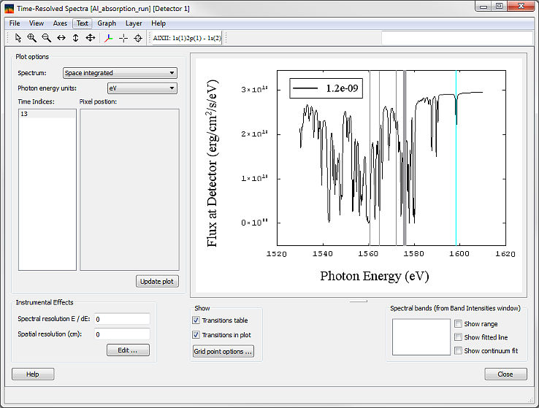This screenshot has width=539, height=408.
Task: Select the four-way pan arrows tool
Action: (91, 38)
